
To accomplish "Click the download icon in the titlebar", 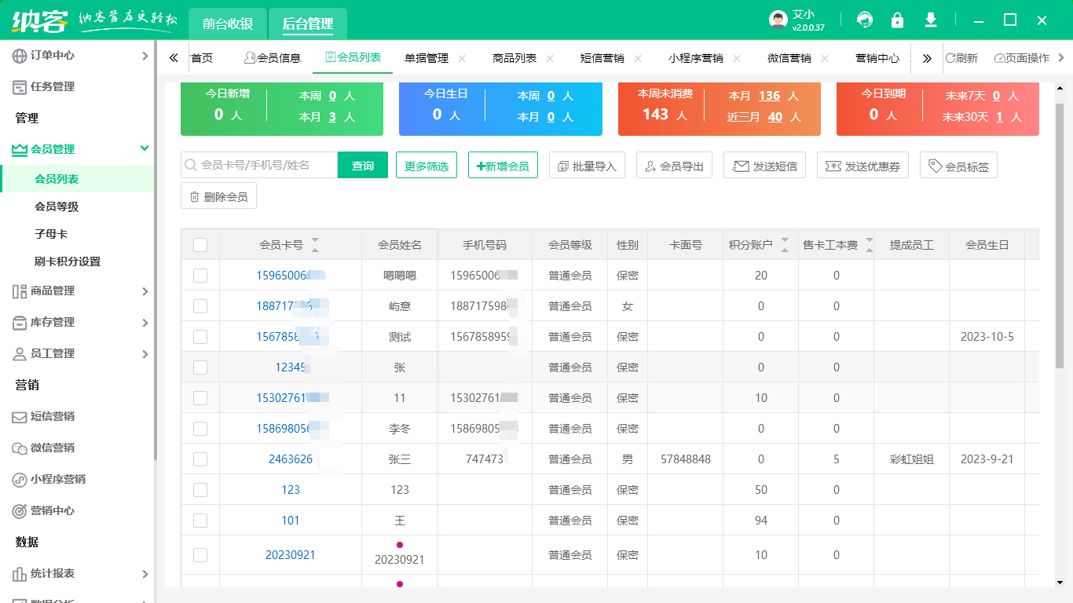I will [930, 20].
